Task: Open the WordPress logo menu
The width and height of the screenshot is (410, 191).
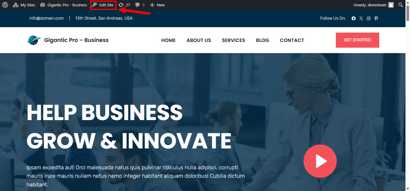Action: tap(5, 5)
